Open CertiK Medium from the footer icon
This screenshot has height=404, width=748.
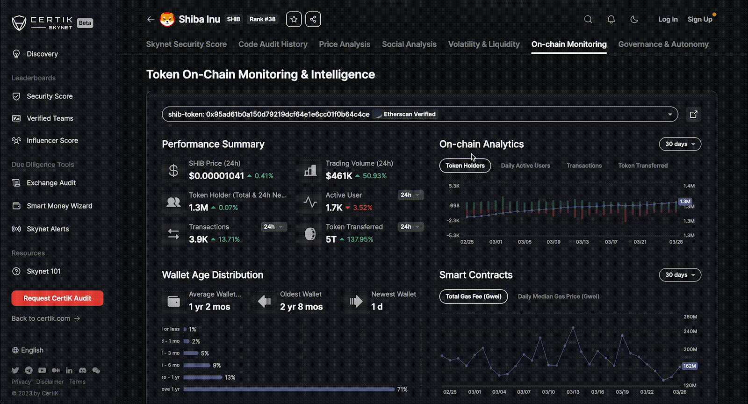[x=56, y=370]
